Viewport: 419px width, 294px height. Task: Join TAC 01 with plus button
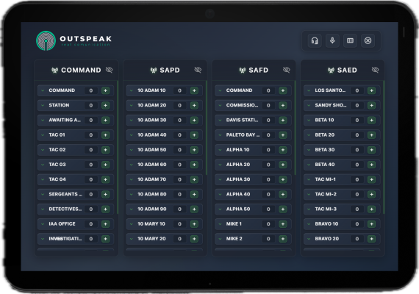pyautogui.click(x=106, y=135)
